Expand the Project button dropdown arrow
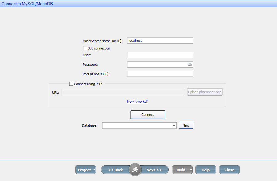 click(94, 169)
